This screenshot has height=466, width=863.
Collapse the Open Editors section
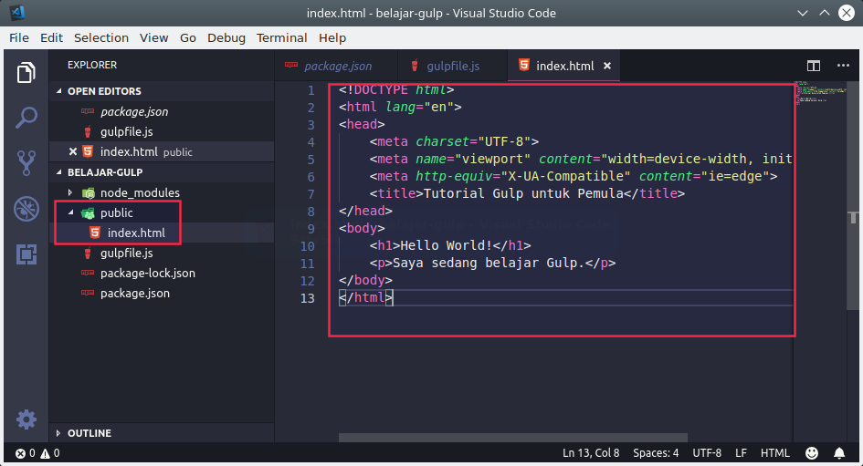click(58, 91)
